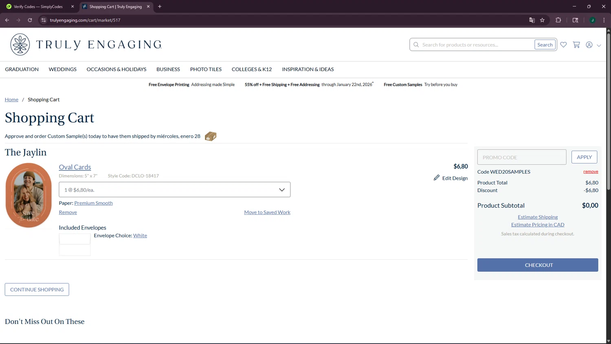Open the Weddings menu
The height and width of the screenshot is (344, 611).
point(63,69)
